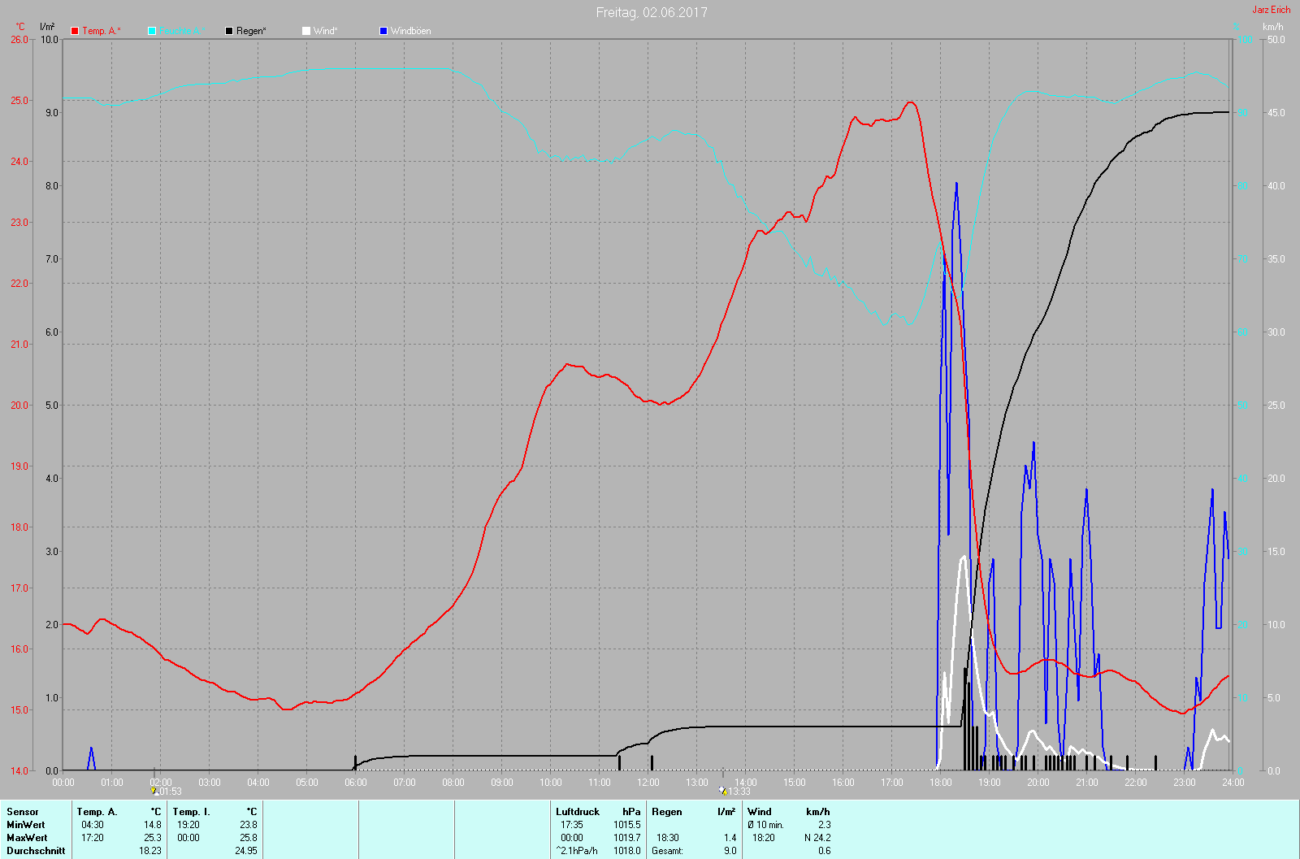
Task: Click the rain total value 9.0
Action: [x=730, y=851]
